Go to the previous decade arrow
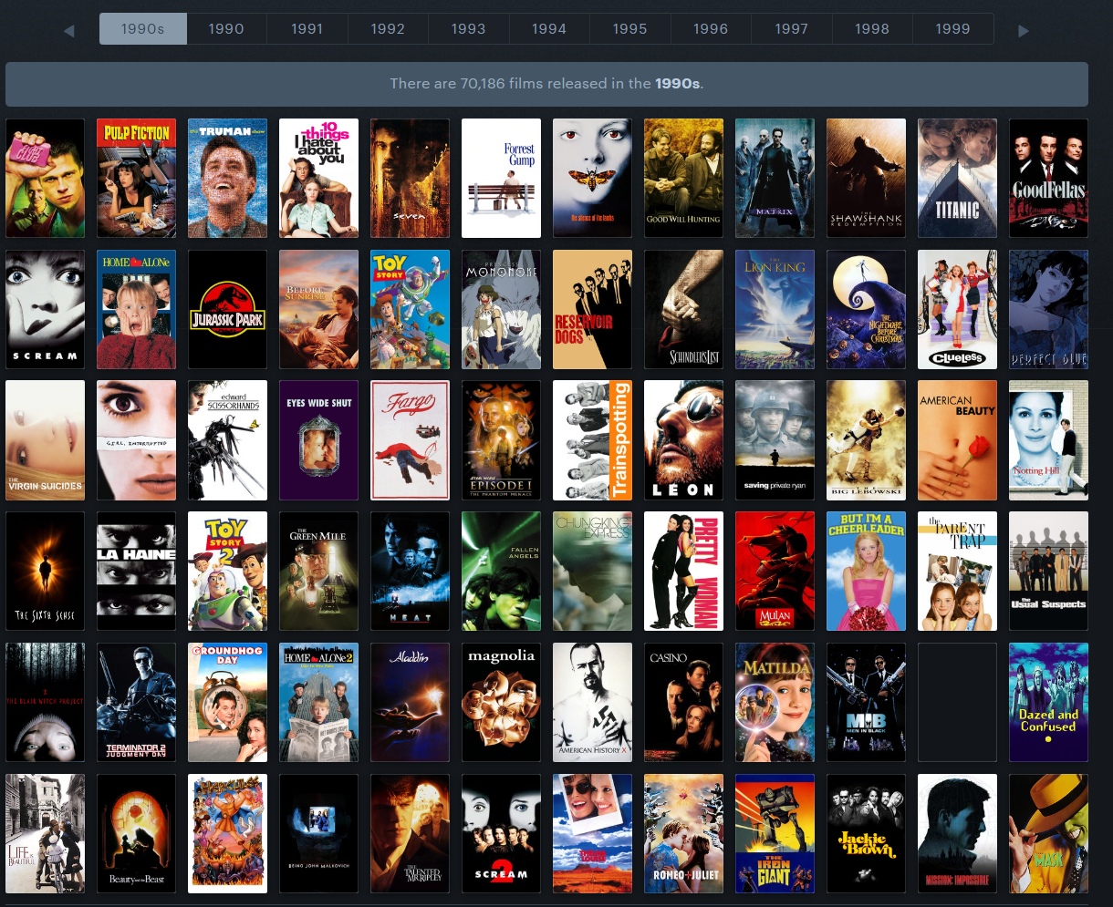This screenshot has width=1113, height=907. coord(68,31)
